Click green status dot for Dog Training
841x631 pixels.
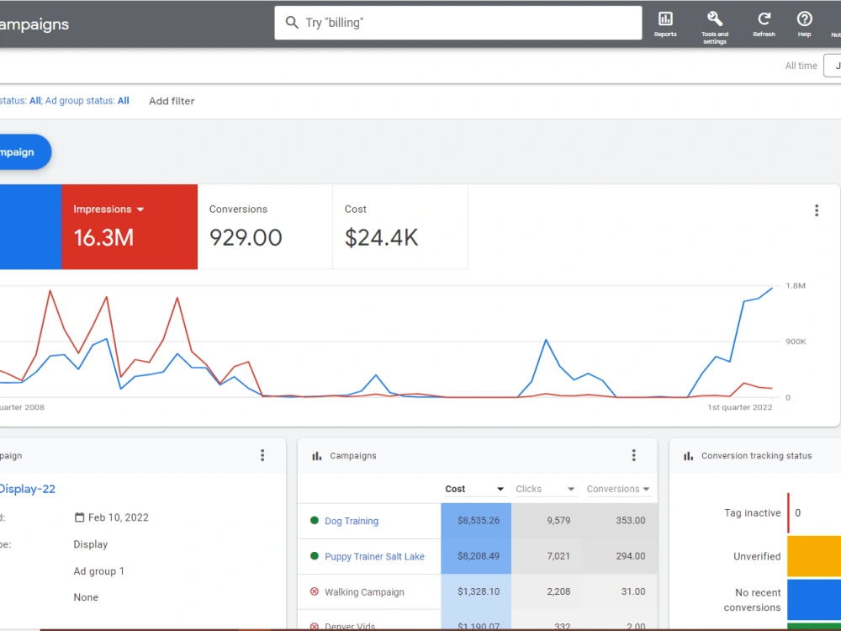pos(315,521)
